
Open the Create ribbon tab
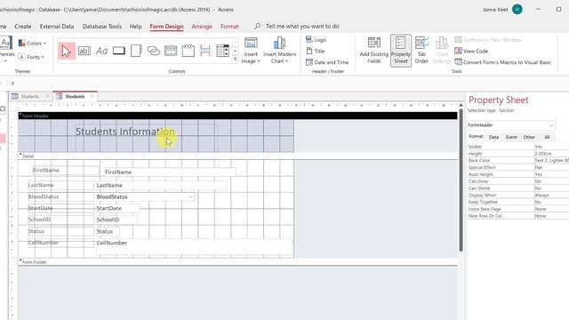[x=23, y=27]
